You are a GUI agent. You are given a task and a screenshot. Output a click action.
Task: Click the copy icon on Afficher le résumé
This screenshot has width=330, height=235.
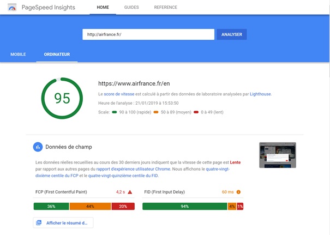pos(39,222)
